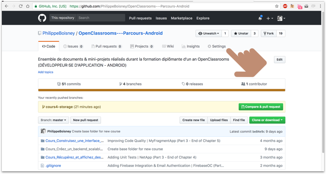Go back with browser back arrow
Screen dimensions: 326x174
[x=6, y=6]
